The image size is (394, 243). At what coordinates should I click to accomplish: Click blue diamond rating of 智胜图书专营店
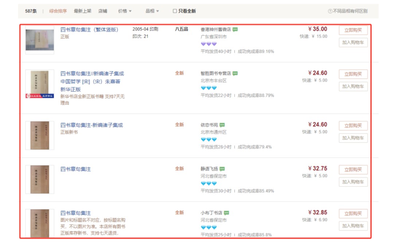209,88
